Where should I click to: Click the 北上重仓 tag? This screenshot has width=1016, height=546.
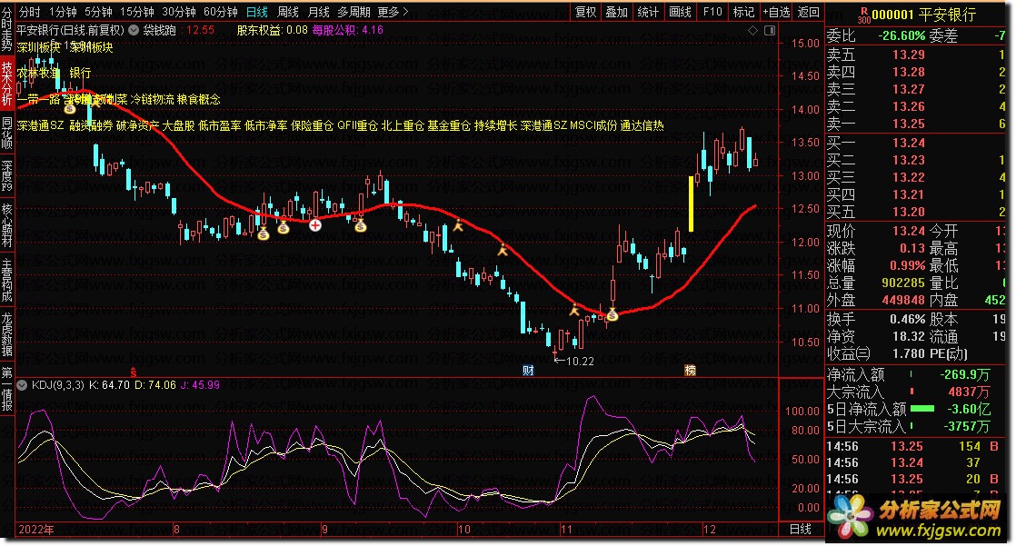click(403, 125)
